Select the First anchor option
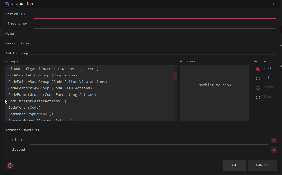The image size is (282, 175). click(x=258, y=69)
